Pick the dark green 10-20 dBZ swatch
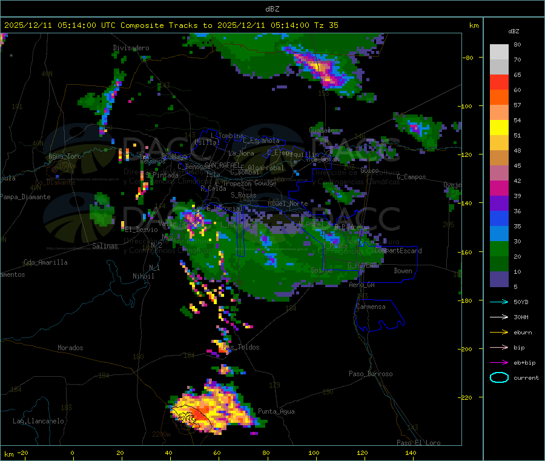The width and height of the screenshot is (545, 461). [499, 264]
